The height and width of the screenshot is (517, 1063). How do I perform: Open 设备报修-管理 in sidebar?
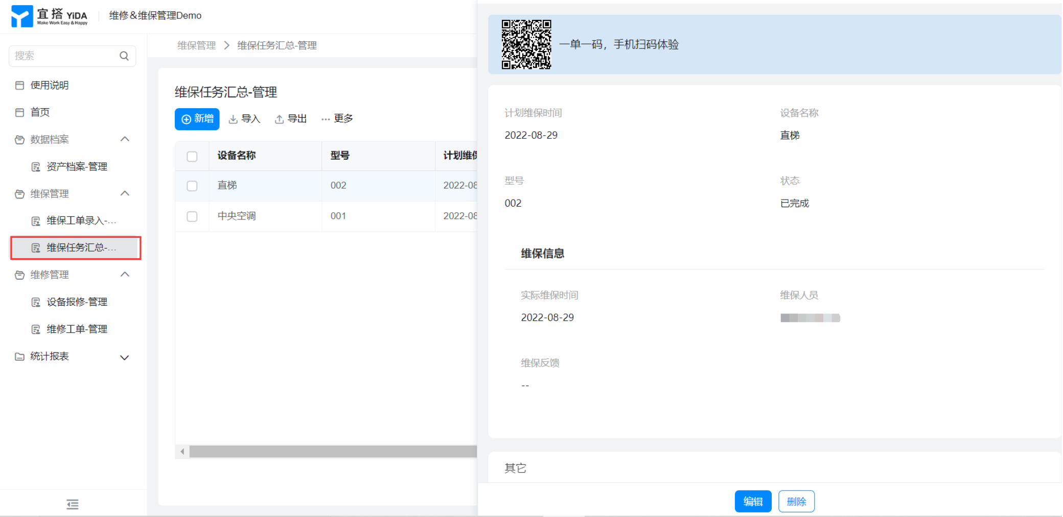pyautogui.click(x=77, y=302)
